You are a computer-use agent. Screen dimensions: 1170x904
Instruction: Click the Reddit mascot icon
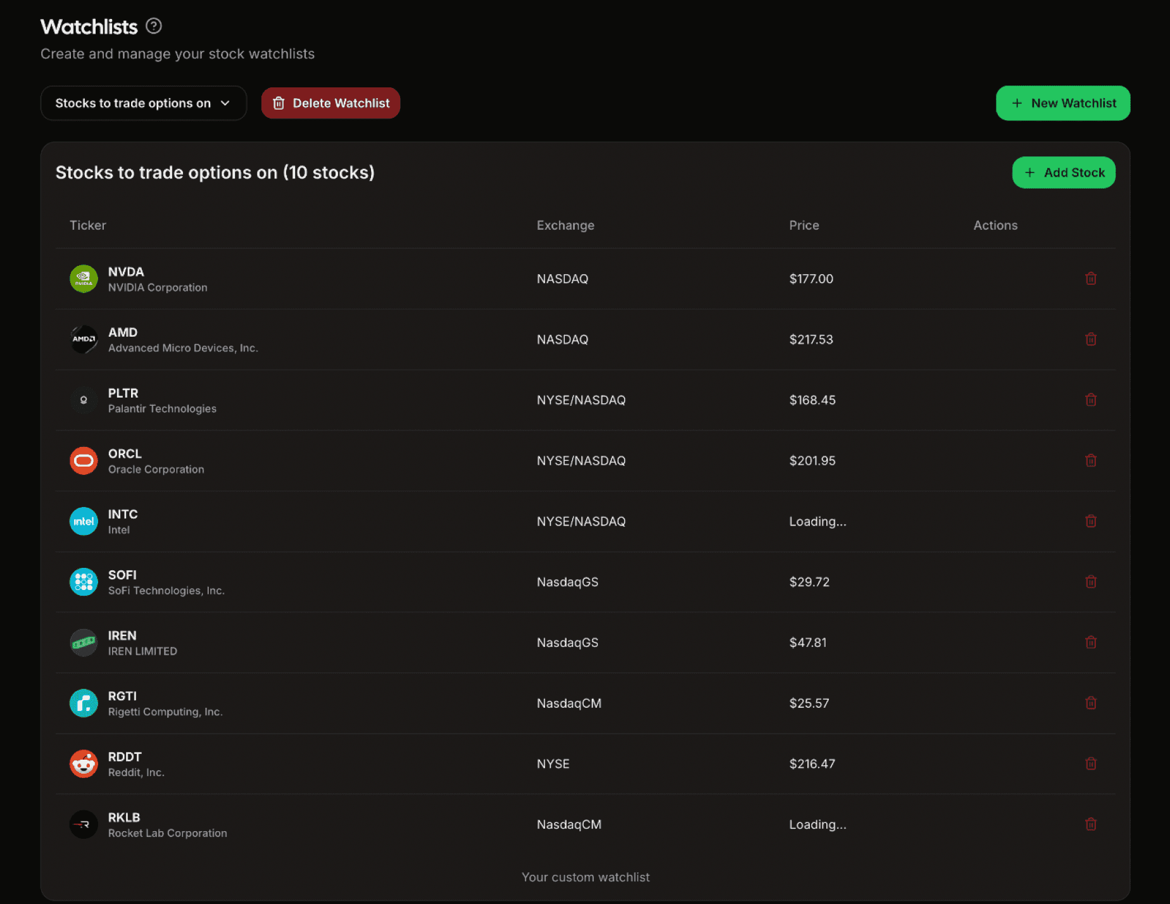[83, 763]
